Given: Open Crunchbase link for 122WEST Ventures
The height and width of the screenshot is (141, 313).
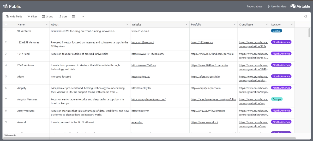Looking at the screenshot, I should 254,44.
